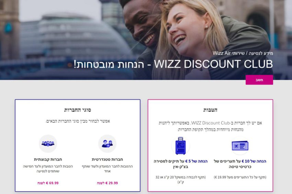The width and height of the screenshot is (292, 194).
Task: Click the € 69.99 yearly price
Action: coord(48,183)
